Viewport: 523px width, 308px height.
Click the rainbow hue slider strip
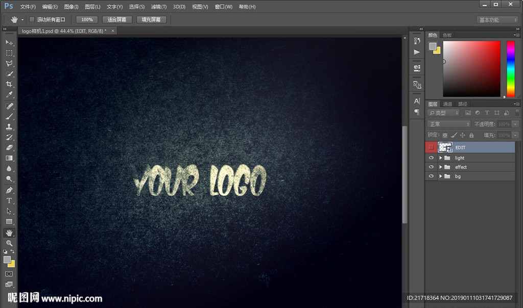coord(510,68)
